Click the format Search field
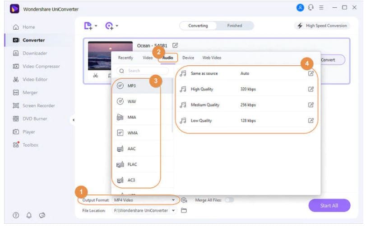This screenshot has height=226, width=366. tap(143, 71)
